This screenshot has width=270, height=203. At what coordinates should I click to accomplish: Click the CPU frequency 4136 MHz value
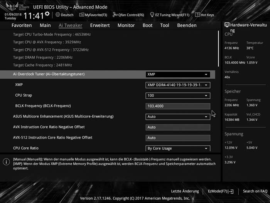pos(231,48)
